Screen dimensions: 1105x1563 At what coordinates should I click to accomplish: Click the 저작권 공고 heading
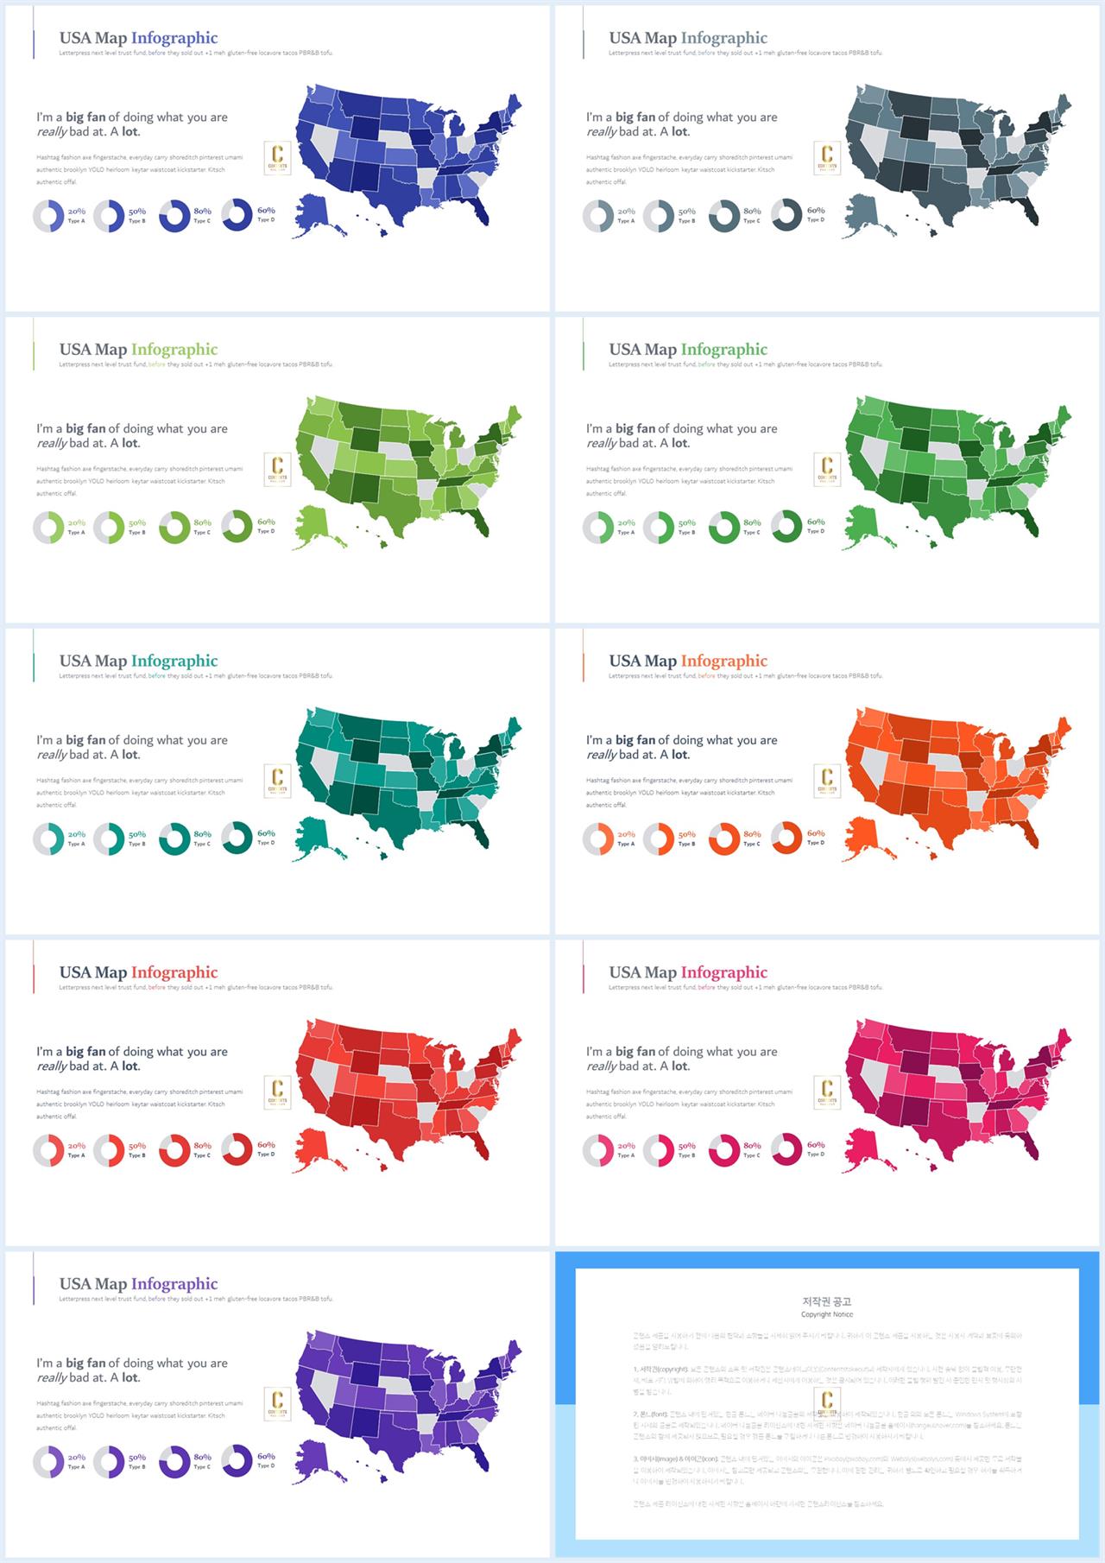827,1301
